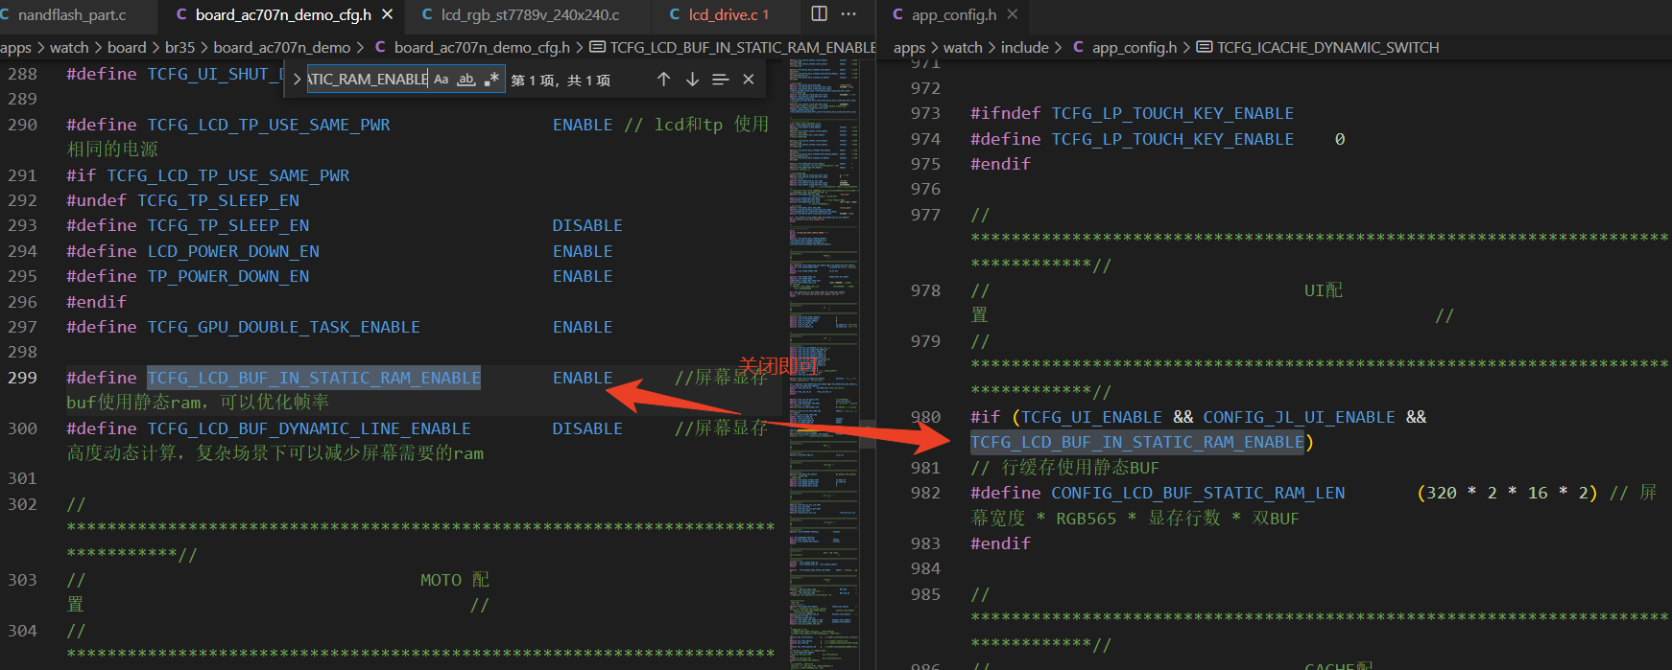
Task: Activate the app_config.h tab
Action: 954,14
